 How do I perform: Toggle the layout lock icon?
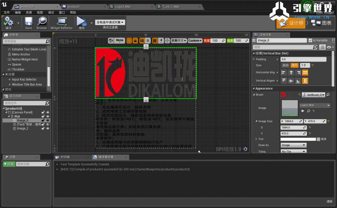click(x=135, y=40)
